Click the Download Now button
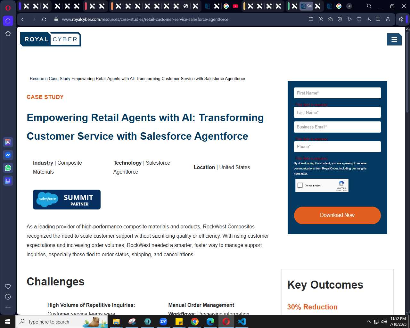Viewport: 410px width, 328px height. pyautogui.click(x=337, y=215)
